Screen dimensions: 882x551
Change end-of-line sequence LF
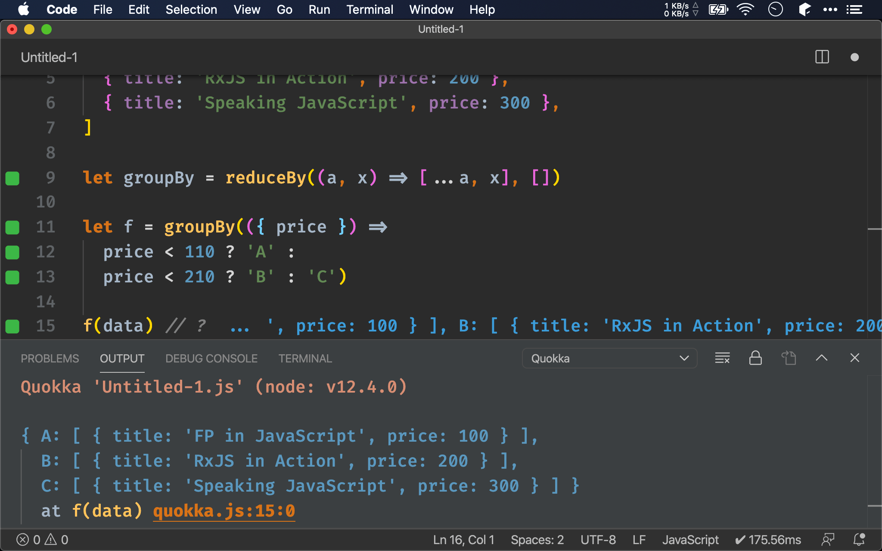pyautogui.click(x=639, y=540)
